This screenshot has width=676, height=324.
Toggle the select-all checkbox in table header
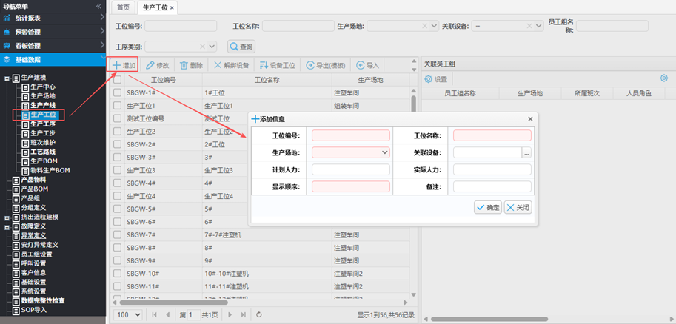117,80
